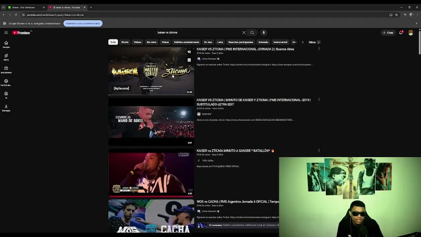
Task: Select the Animado filter chip
Action: (x=263, y=42)
